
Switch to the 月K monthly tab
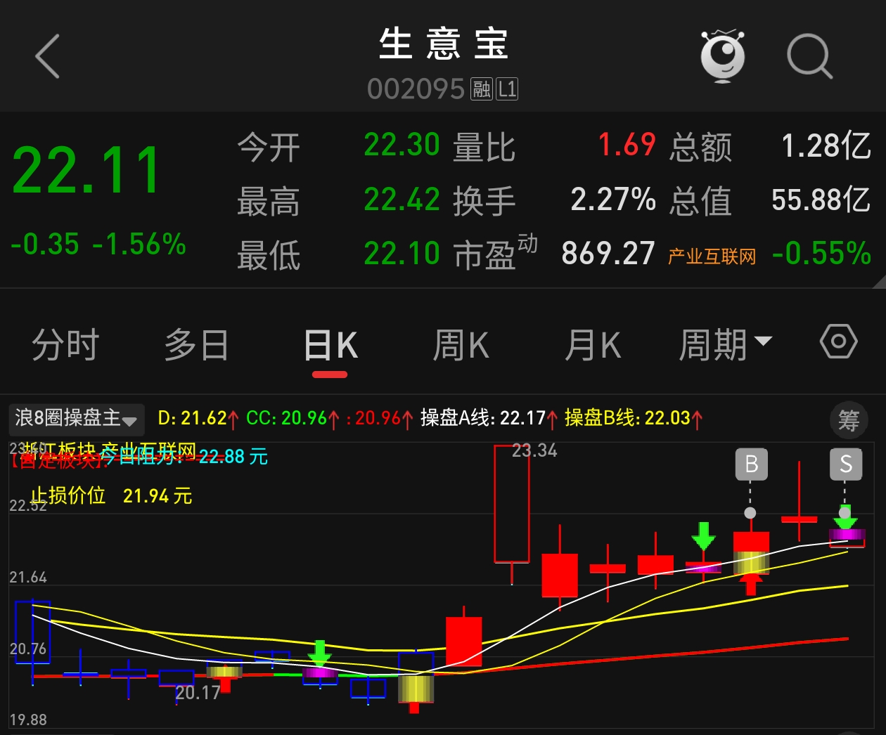tap(593, 345)
